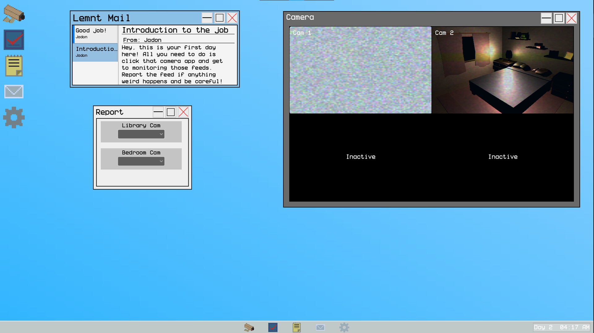The height and width of the screenshot is (333, 594).
Task: Expand the Library Cam dropdown
Action: (x=141, y=134)
